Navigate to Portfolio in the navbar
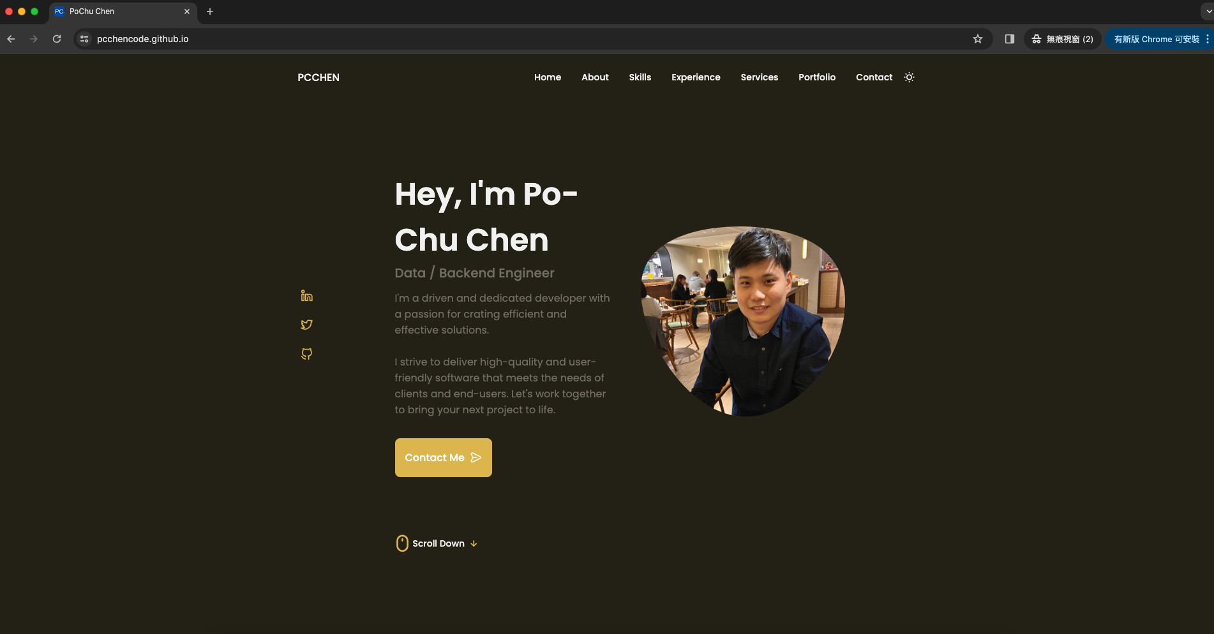 817,77
